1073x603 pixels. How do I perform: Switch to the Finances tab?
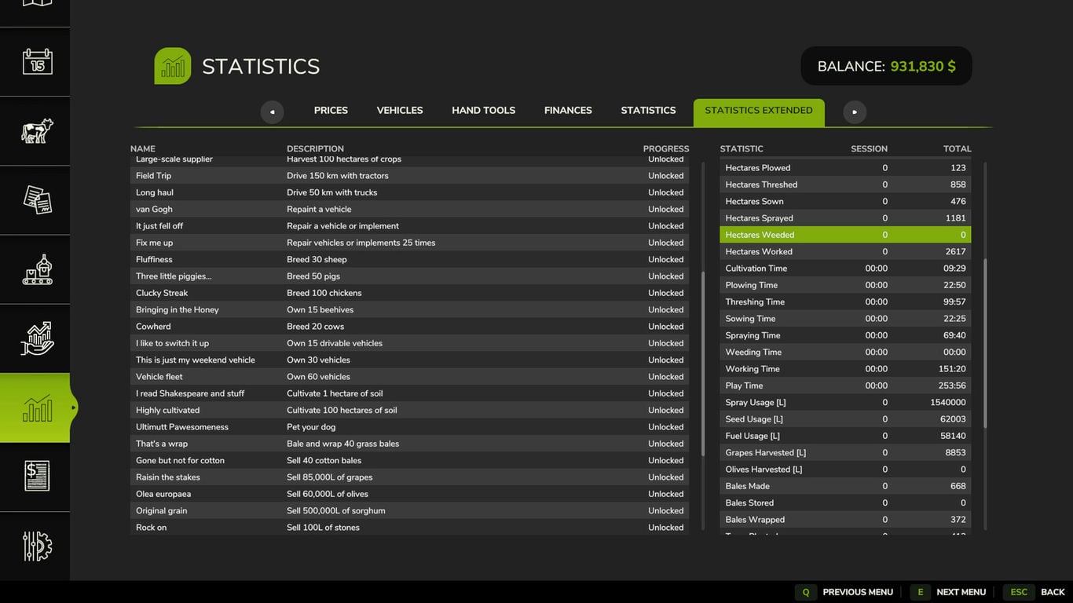pyautogui.click(x=568, y=111)
